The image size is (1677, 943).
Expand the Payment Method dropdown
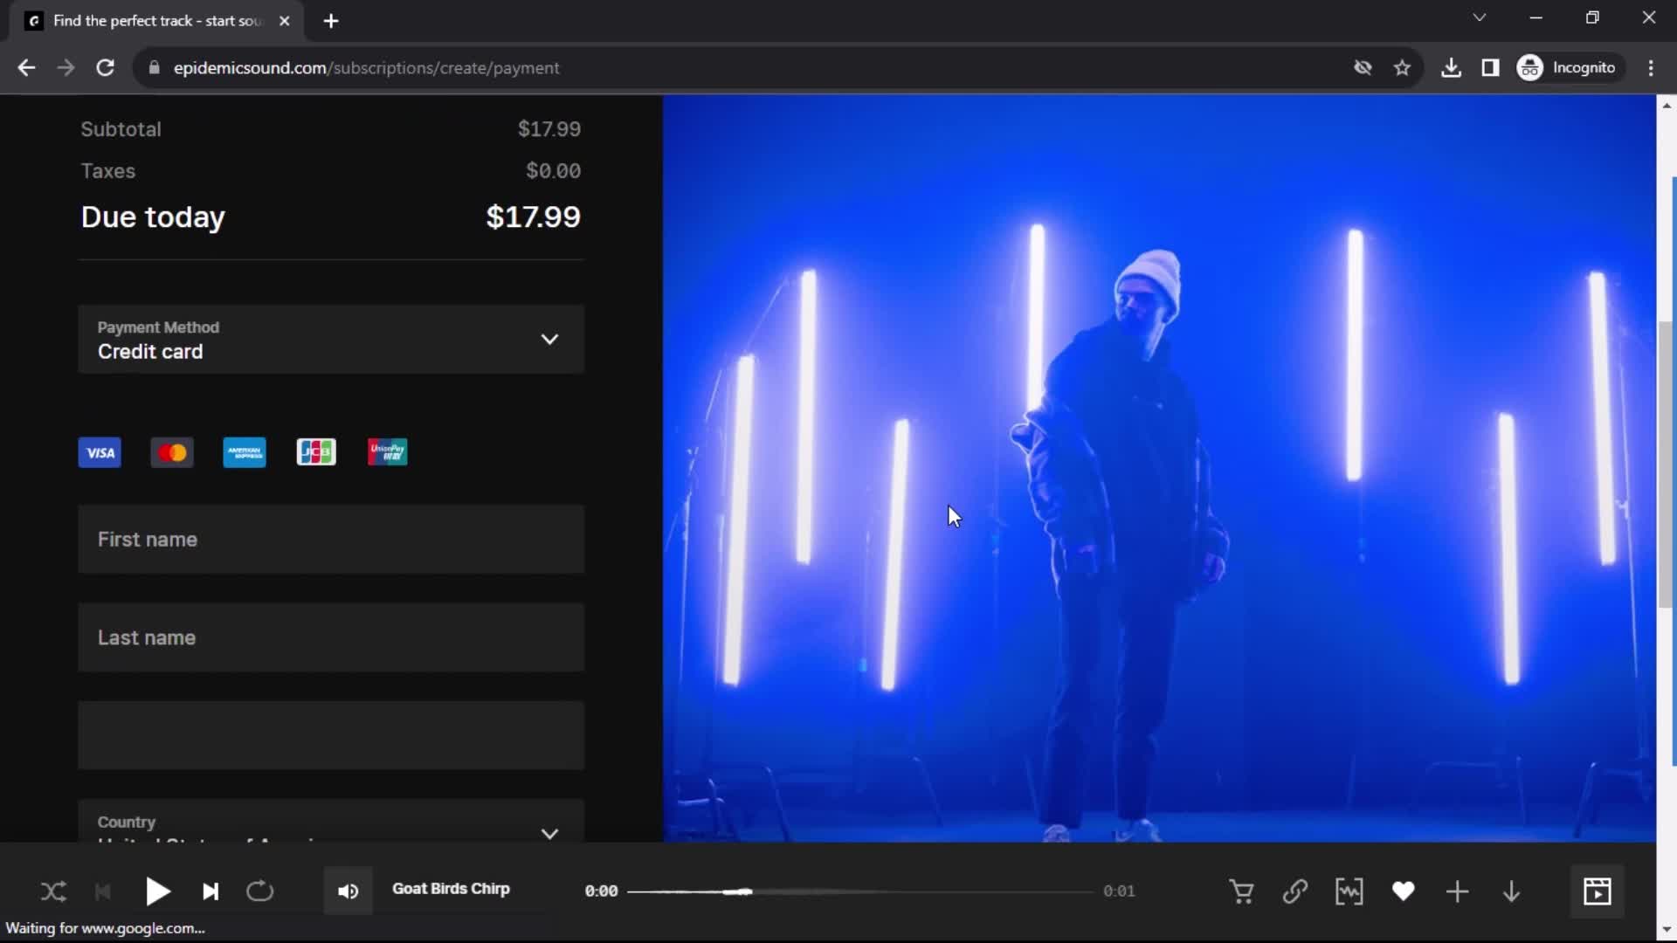click(549, 339)
